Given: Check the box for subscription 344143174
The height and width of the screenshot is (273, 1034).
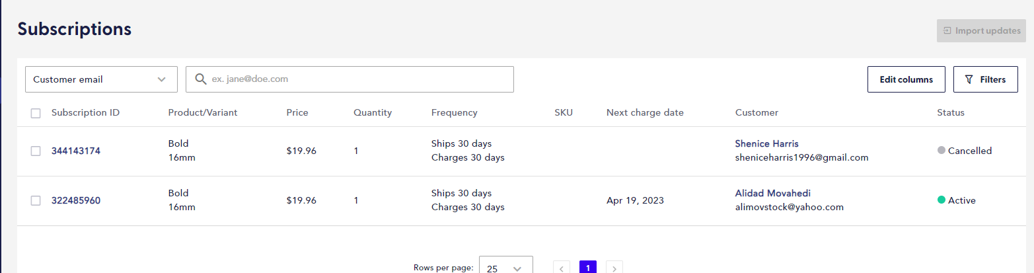Looking at the screenshot, I should coord(36,151).
